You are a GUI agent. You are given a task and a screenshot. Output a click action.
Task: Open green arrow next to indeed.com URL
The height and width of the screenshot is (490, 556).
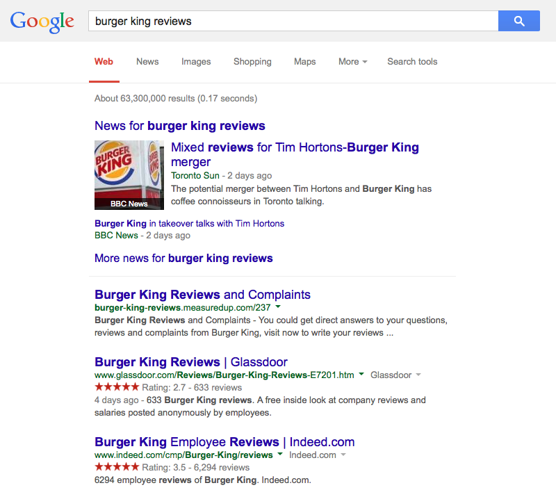click(280, 454)
